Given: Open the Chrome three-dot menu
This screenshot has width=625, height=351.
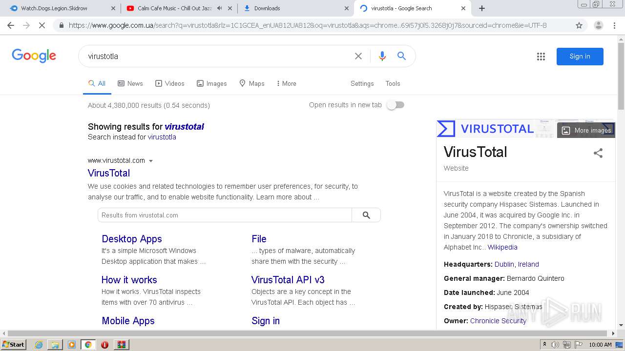Looking at the screenshot, I should point(615,25).
